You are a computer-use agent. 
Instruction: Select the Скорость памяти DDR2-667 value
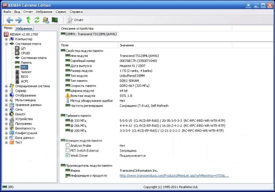(134, 86)
